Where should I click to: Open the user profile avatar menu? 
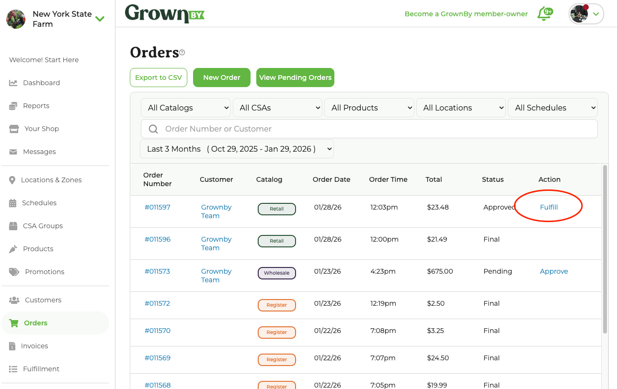[x=586, y=14]
